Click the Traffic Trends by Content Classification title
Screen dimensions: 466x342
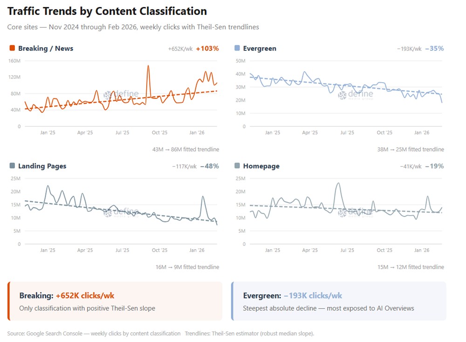click(x=107, y=11)
